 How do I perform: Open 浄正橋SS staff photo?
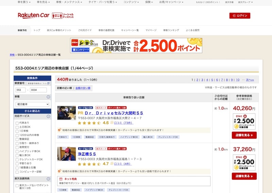click(x=67, y=154)
